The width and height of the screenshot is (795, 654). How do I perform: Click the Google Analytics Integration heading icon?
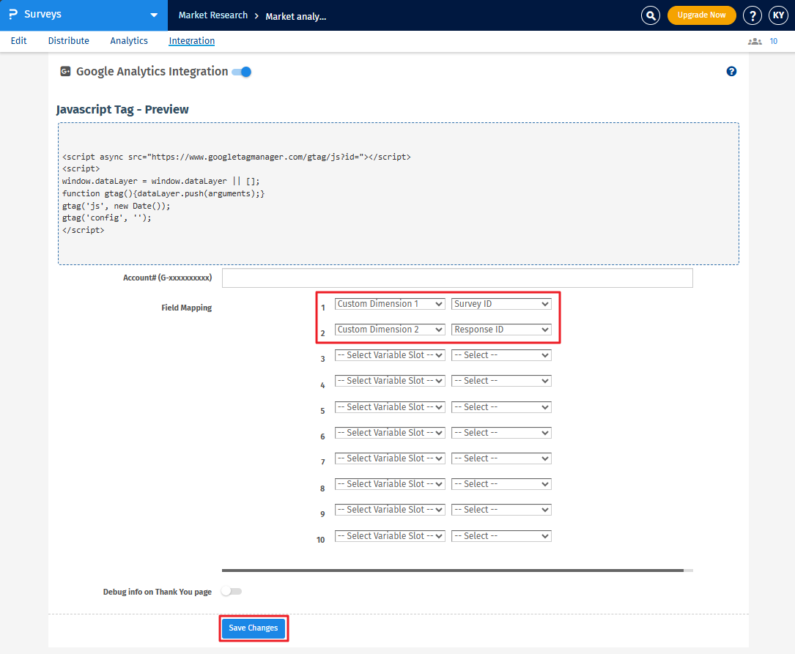click(65, 72)
